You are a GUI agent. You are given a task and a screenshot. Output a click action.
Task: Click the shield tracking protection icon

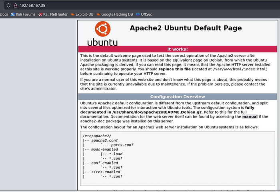(x=8, y=6)
